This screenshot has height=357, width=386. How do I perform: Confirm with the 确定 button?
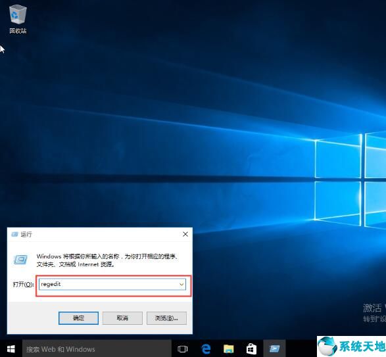click(78, 318)
